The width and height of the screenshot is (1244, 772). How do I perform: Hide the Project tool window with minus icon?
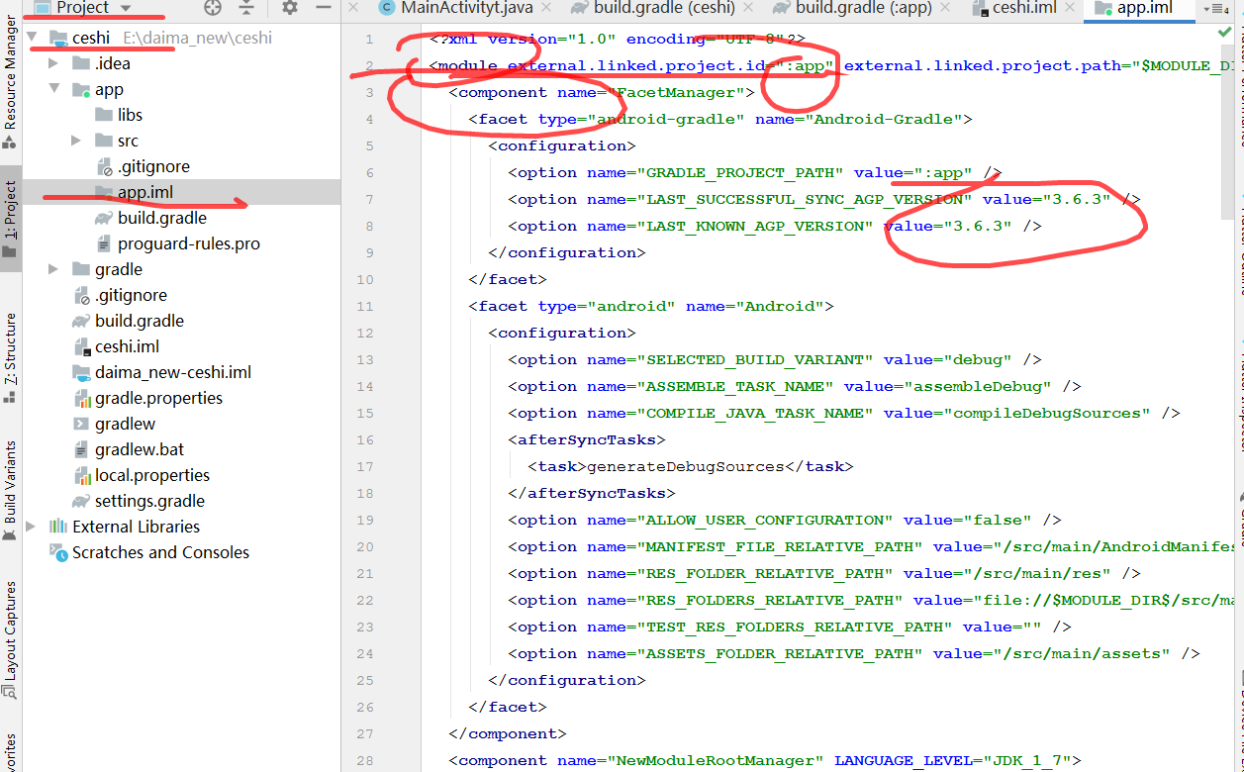click(324, 8)
